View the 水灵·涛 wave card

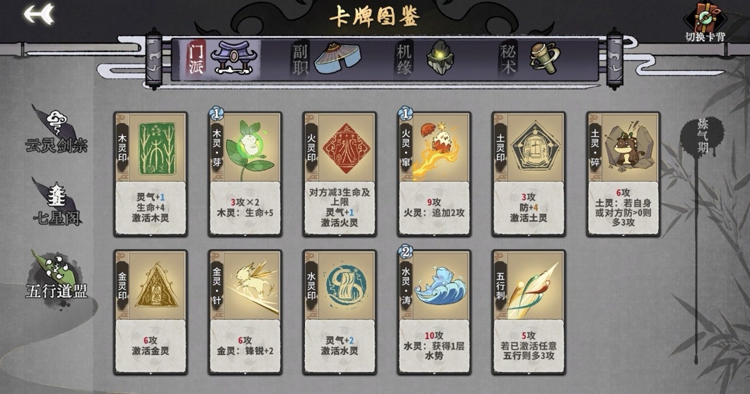434,312
